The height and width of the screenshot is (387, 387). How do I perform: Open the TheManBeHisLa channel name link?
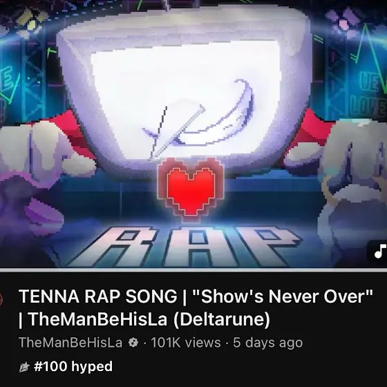click(x=70, y=343)
